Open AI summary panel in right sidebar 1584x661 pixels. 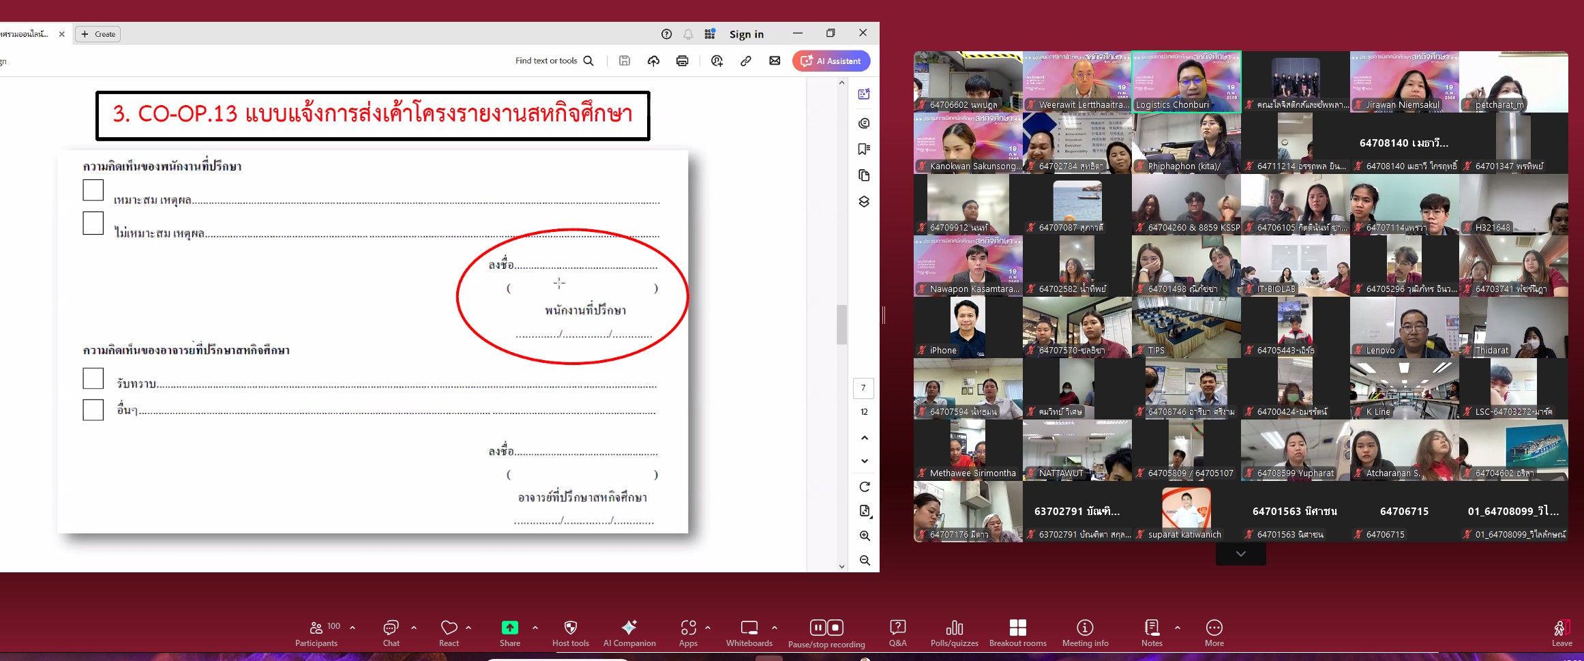[x=864, y=94]
